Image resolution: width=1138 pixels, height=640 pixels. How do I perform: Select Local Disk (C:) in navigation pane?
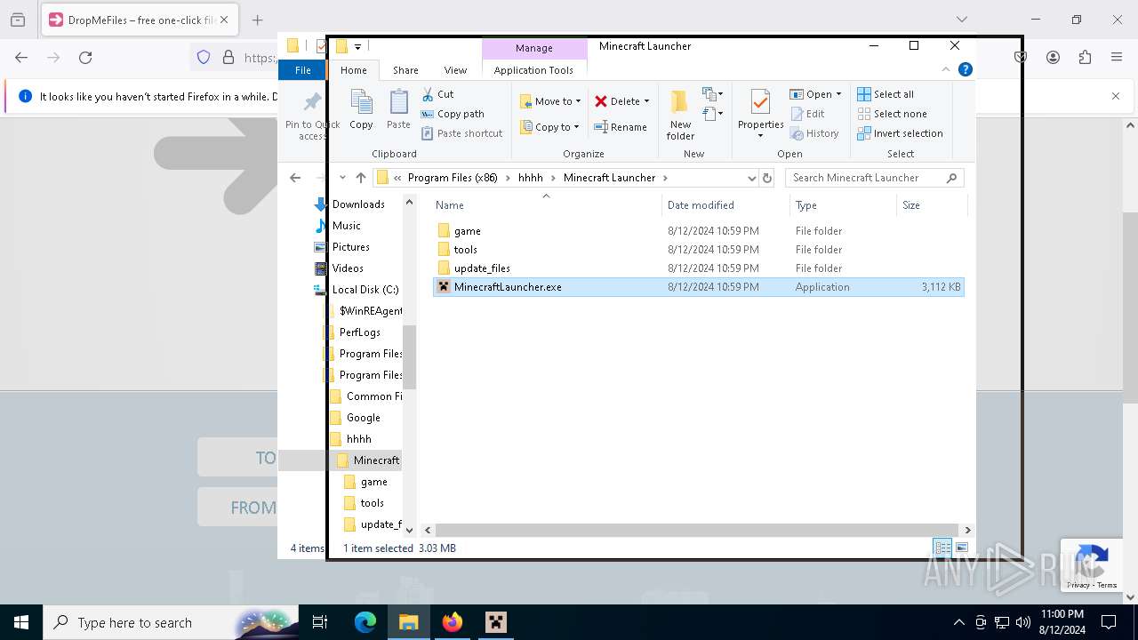click(x=365, y=290)
